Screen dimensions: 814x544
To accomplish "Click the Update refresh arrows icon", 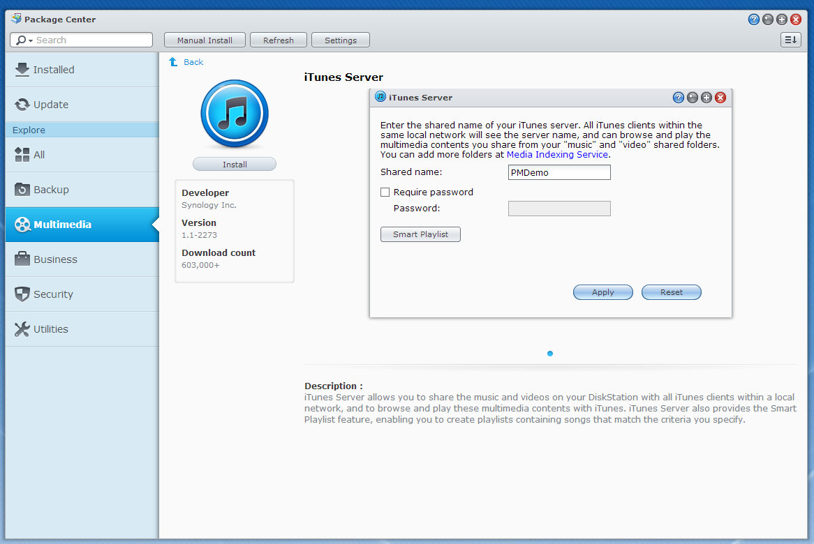I will pyautogui.click(x=22, y=104).
